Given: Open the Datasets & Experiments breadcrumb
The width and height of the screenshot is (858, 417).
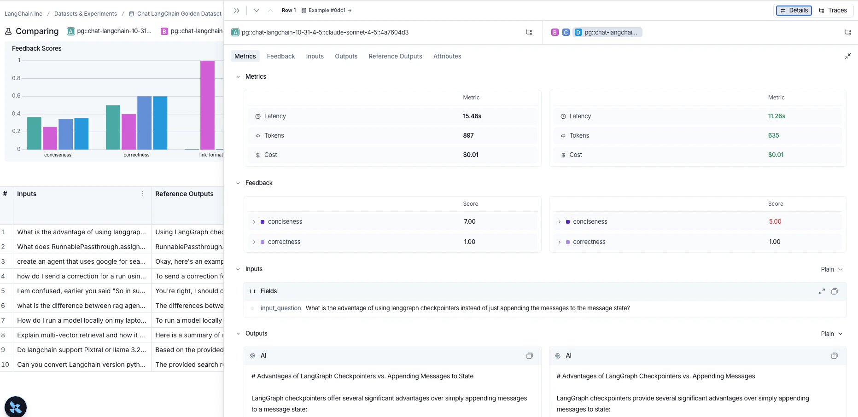Looking at the screenshot, I should tap(85, 13).
